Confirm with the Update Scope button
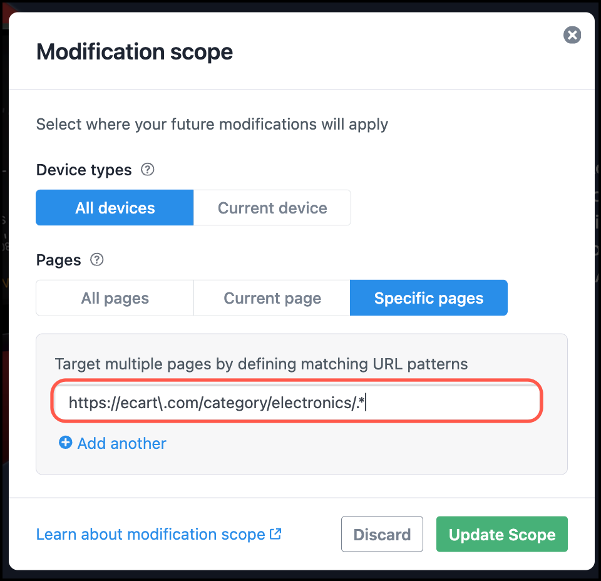Viewport: 601px width, 581px height. click(x=501, y=534)
